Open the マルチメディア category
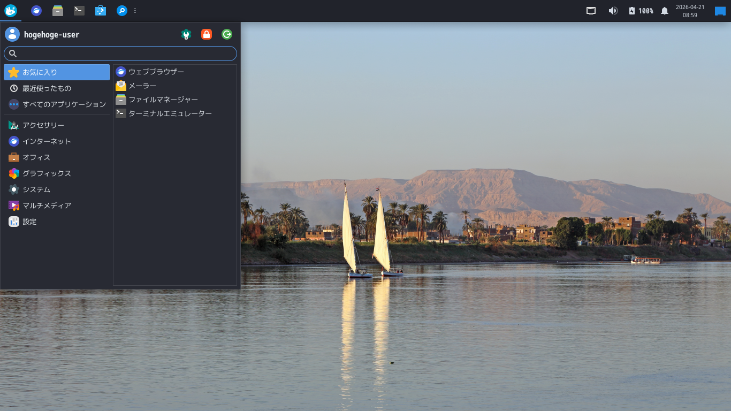The width and height of the screenshot is (731, 411). point(57,205)
